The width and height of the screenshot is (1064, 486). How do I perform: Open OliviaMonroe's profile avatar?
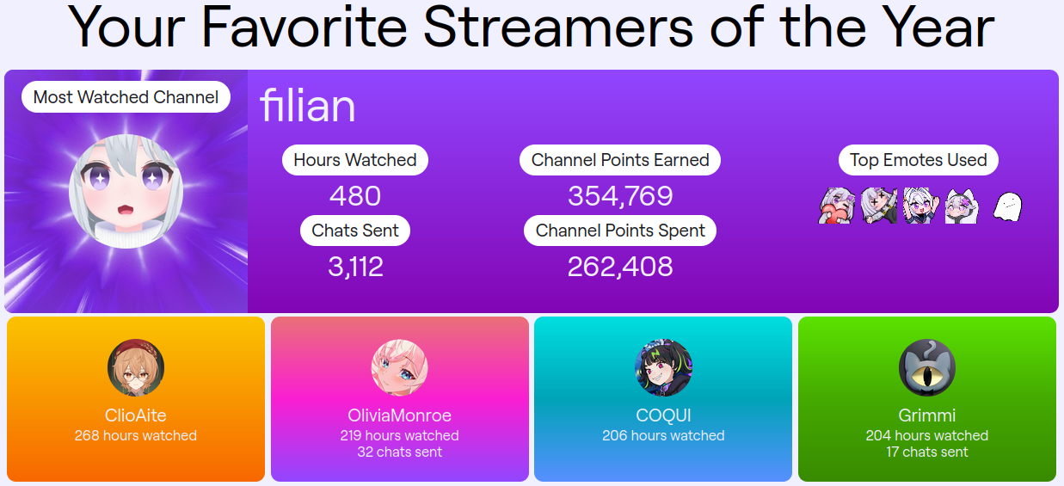[x=399, y=367]
